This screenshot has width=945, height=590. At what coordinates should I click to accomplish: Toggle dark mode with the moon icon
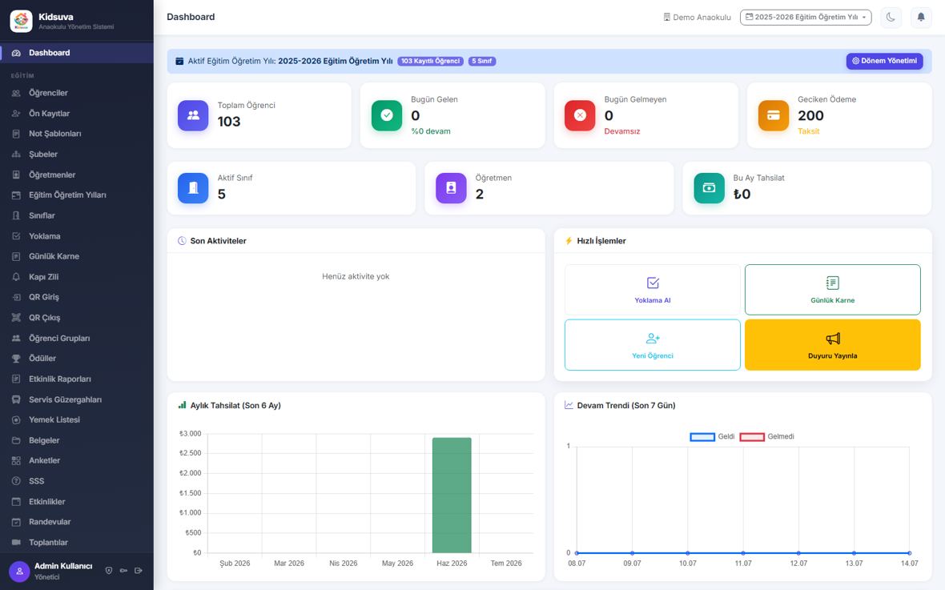891,18
